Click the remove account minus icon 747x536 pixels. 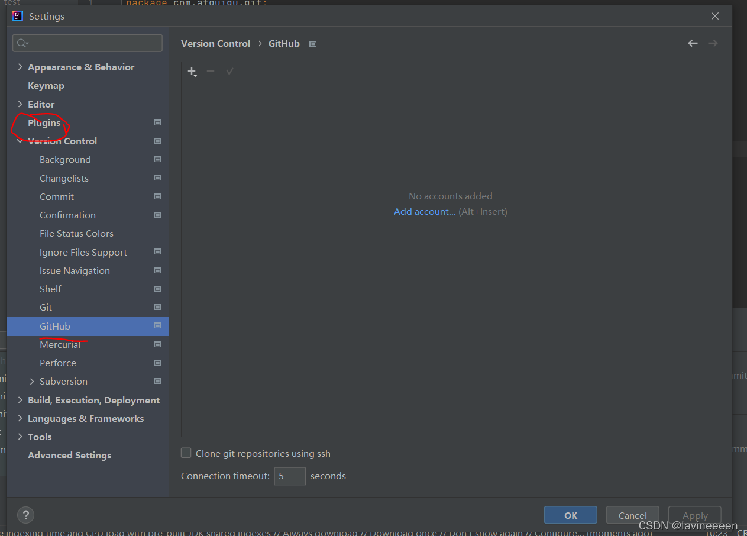[211, 71]
